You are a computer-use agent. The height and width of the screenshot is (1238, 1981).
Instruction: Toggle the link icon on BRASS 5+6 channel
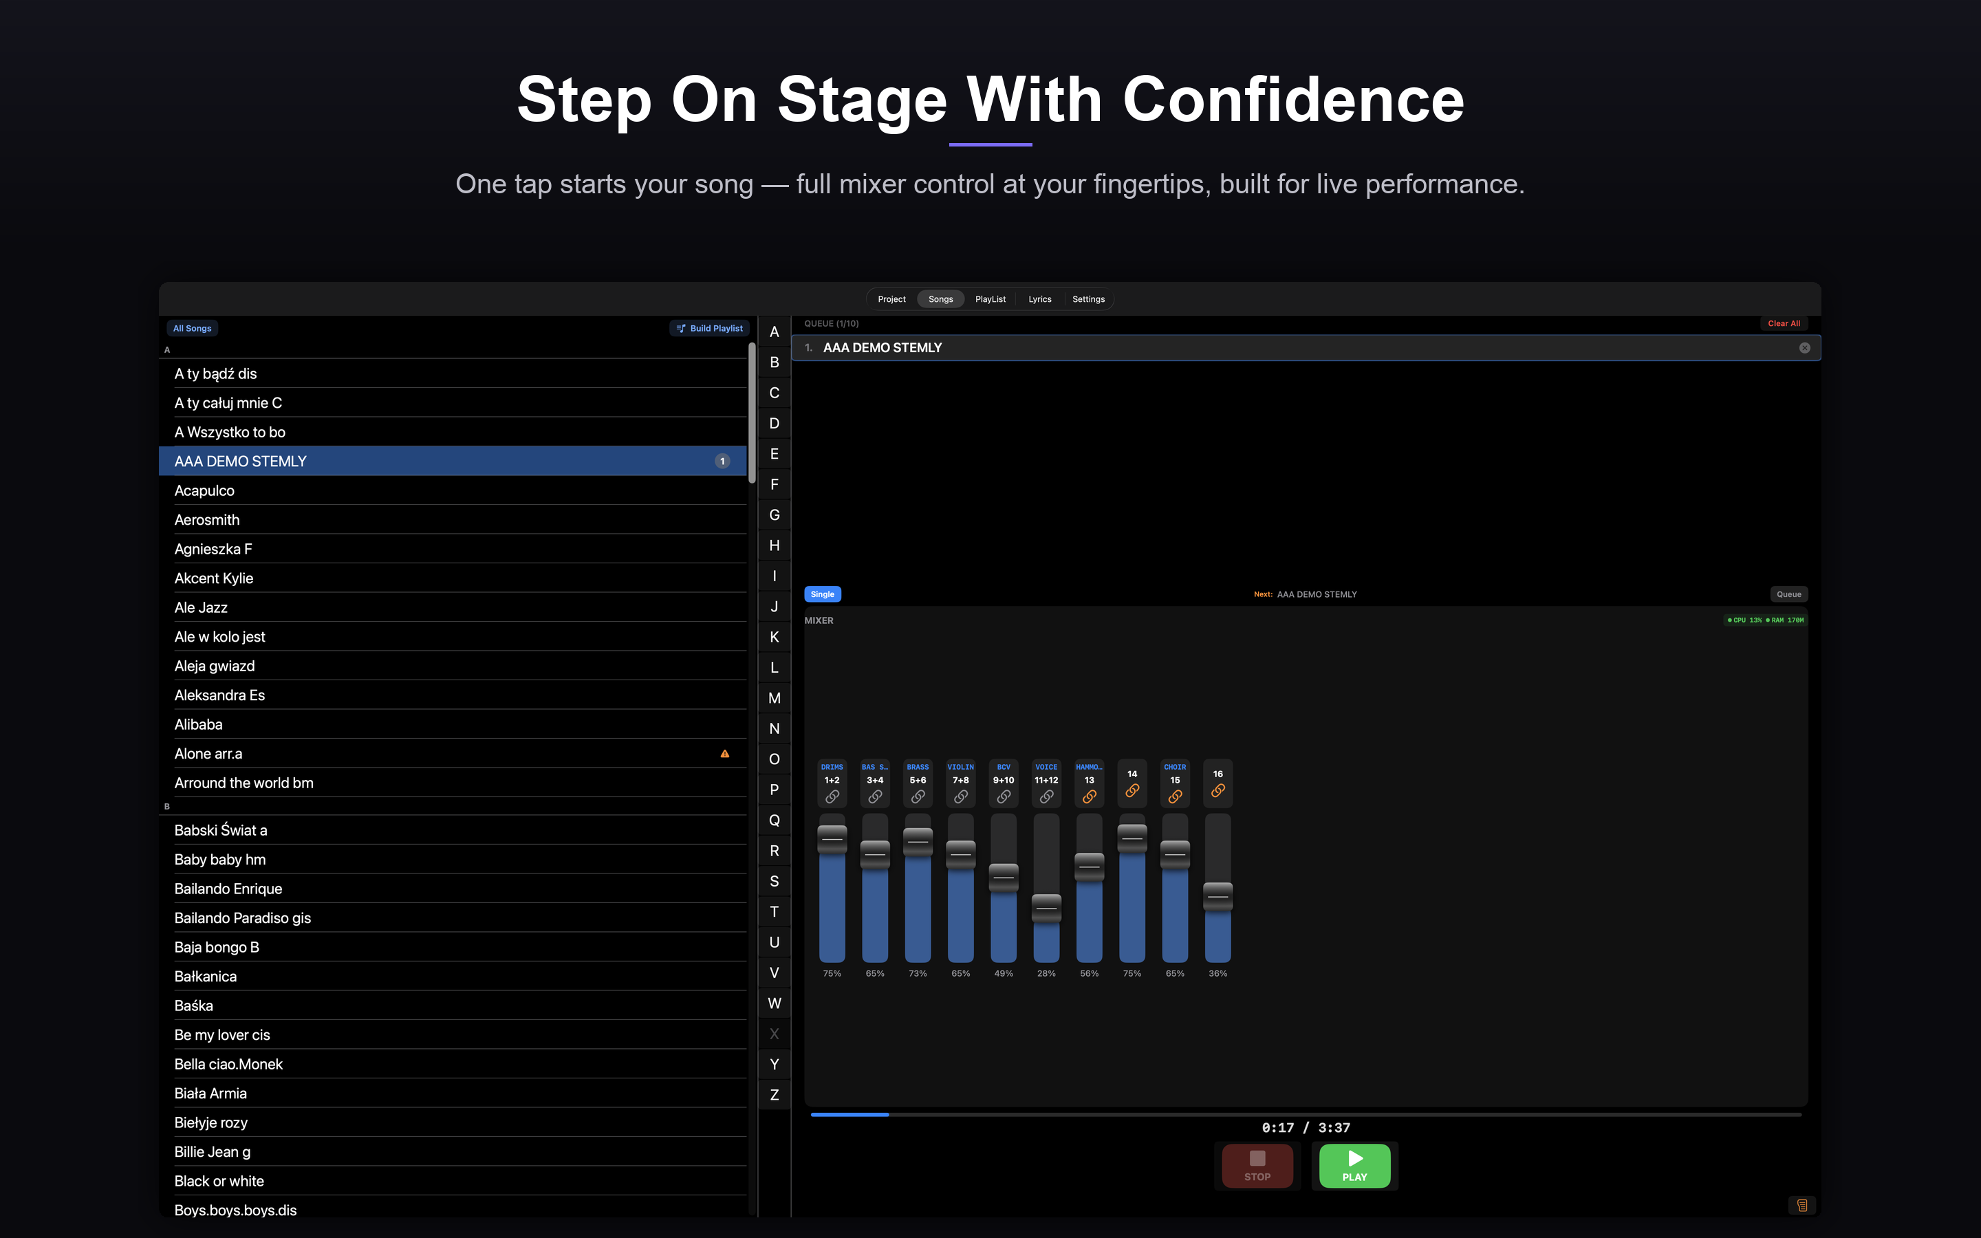point(918,796)
